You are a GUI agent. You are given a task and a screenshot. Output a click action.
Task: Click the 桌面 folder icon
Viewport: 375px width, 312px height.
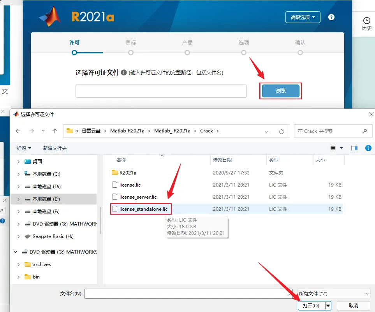pyautogui.click(x=28, y=162)
